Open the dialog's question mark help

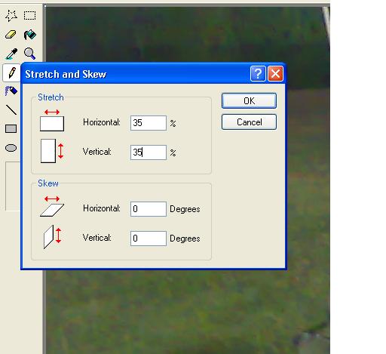coord(258,74)
